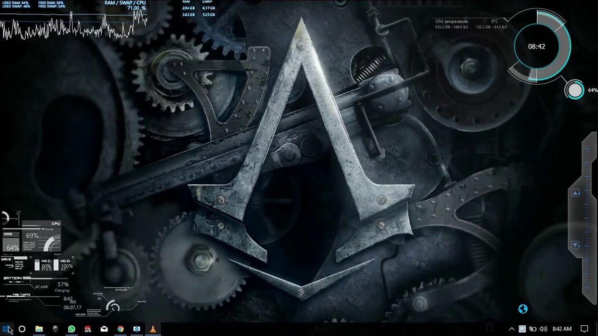Open Cortana search circle

click(x=22, y=329)
